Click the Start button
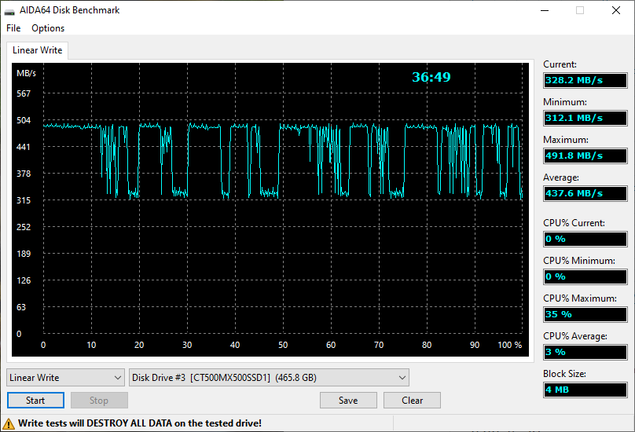The width and height of the screenshot is (635, 432). tap(35, 401)
